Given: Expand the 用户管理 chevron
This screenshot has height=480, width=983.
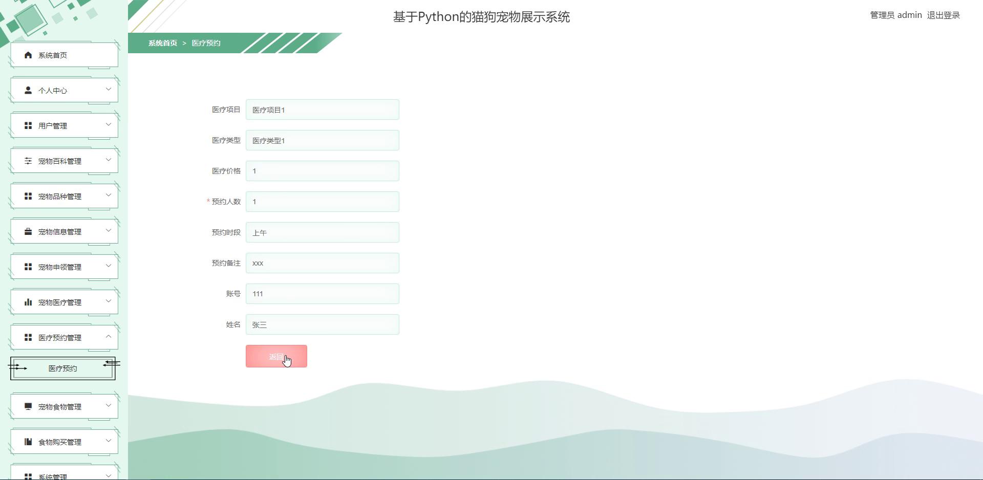Looking at the screenshot, I should (109, 124).
